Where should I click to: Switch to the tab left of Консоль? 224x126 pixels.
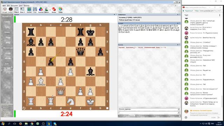123,116
